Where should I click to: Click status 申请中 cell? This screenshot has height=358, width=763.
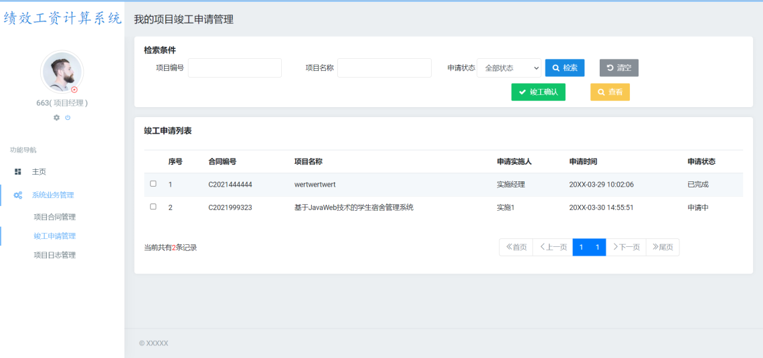click(698, 207)
